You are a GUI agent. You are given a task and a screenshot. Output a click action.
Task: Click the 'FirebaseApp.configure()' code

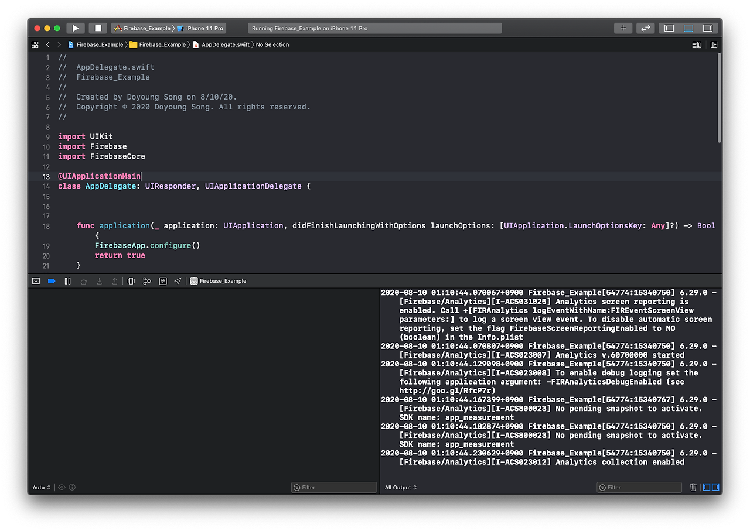click(x=148, y=245)
